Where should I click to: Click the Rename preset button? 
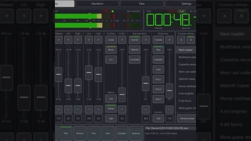(x=187, y=118)
